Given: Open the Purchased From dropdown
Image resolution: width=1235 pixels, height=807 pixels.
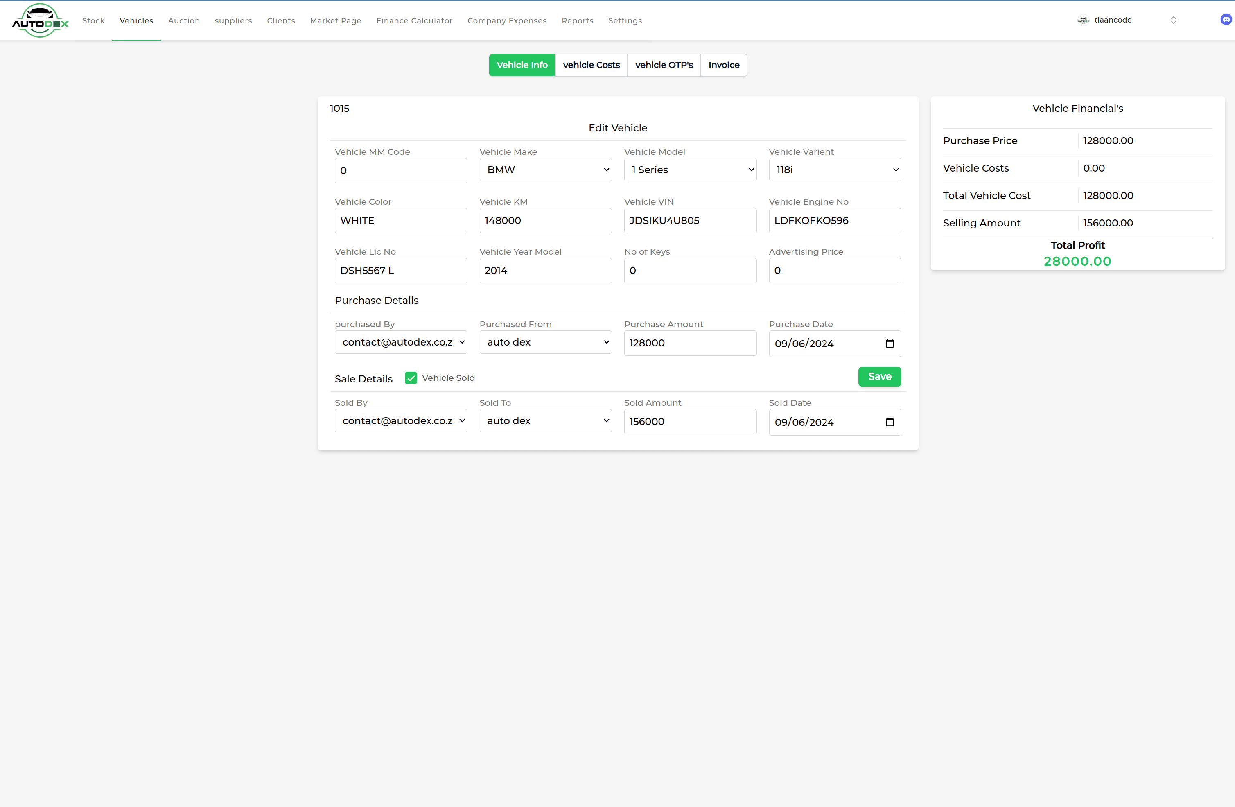Looking at the screenshot, I should tap(545, 342).
